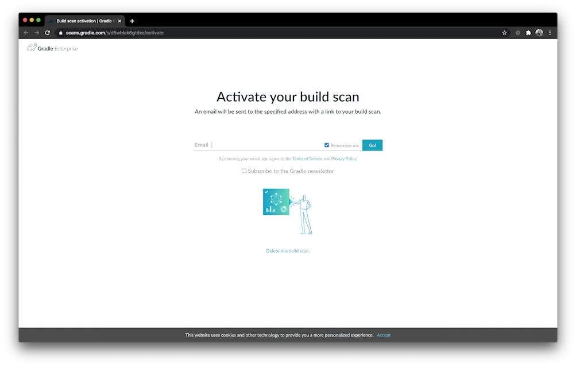Click the Gradle Enterprise elephant logo
The image size is (576, 367).
pos(32,48)
